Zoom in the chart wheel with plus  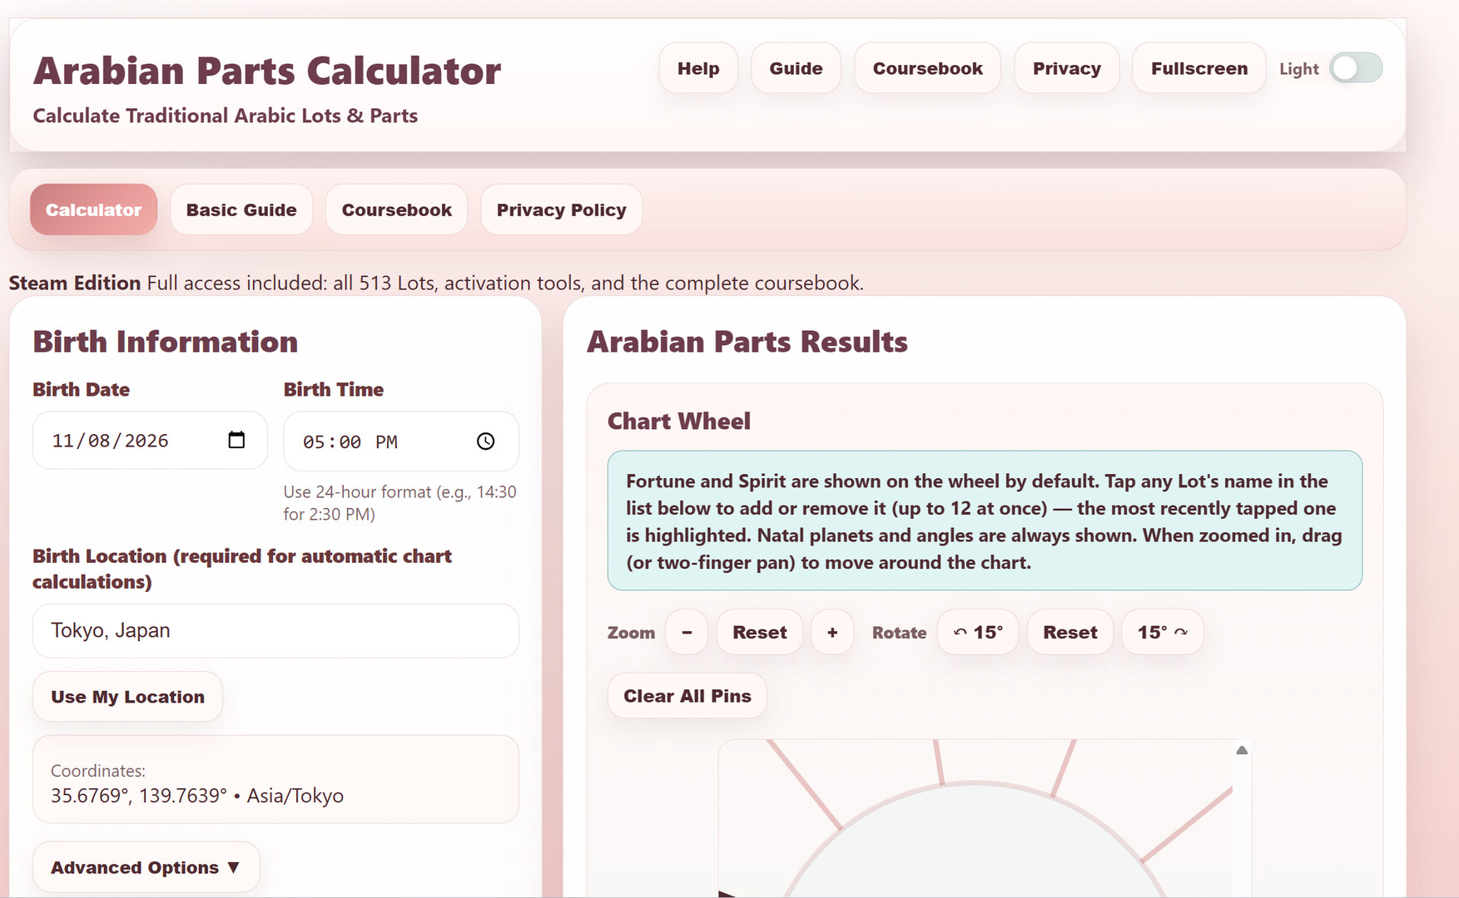(832, 632)
